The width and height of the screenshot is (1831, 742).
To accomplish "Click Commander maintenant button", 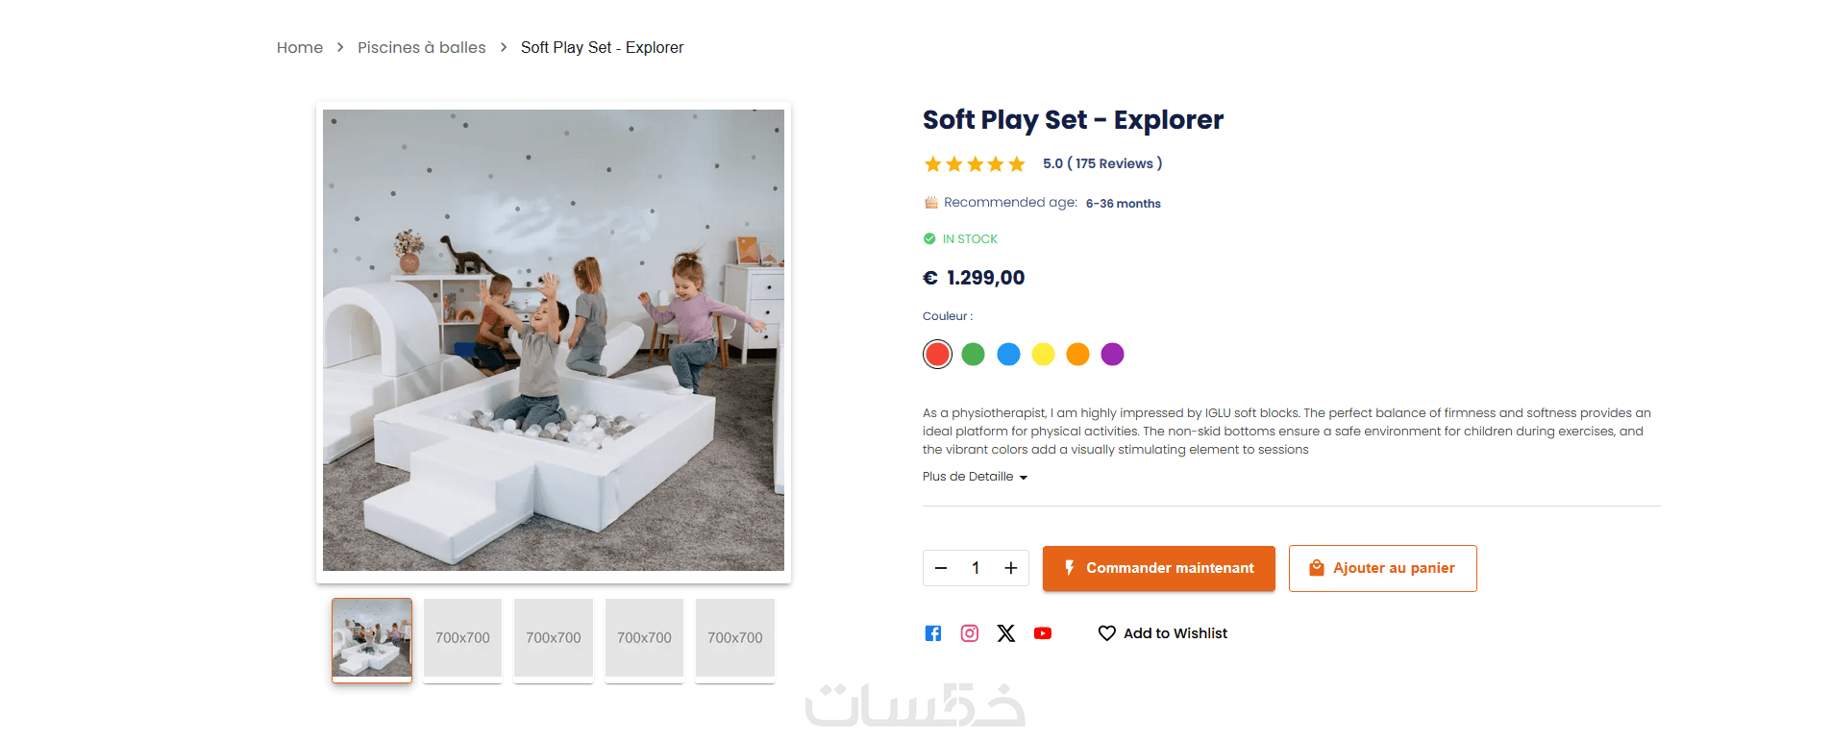I will [x=1158, y=568].
